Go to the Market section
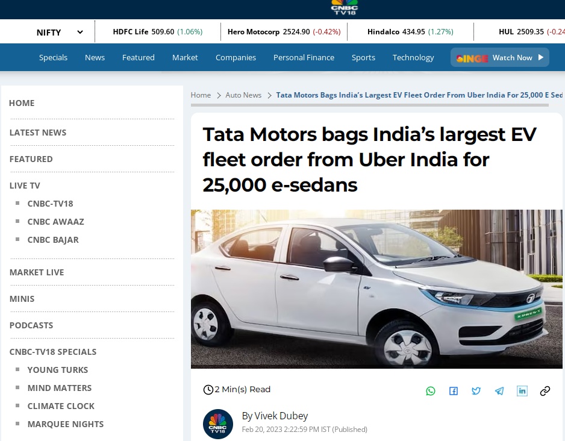565x441 pixels. [x=185, y=58]
